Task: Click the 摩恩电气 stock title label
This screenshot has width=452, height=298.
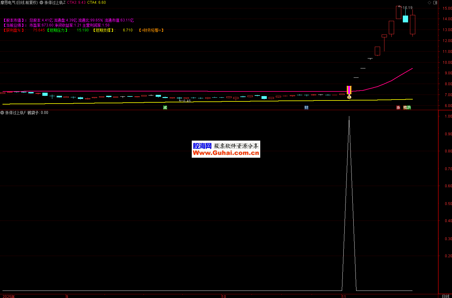Action: coord(8,2)
